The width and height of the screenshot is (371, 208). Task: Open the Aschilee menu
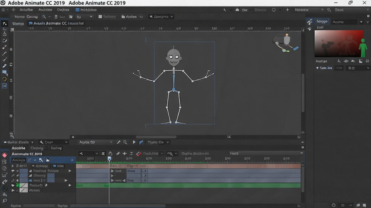[x=45, y=10]
